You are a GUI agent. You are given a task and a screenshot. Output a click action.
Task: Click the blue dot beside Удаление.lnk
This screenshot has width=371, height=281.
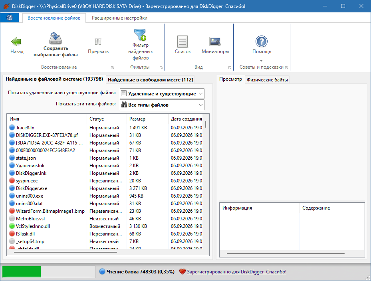(x=12, y=166)
